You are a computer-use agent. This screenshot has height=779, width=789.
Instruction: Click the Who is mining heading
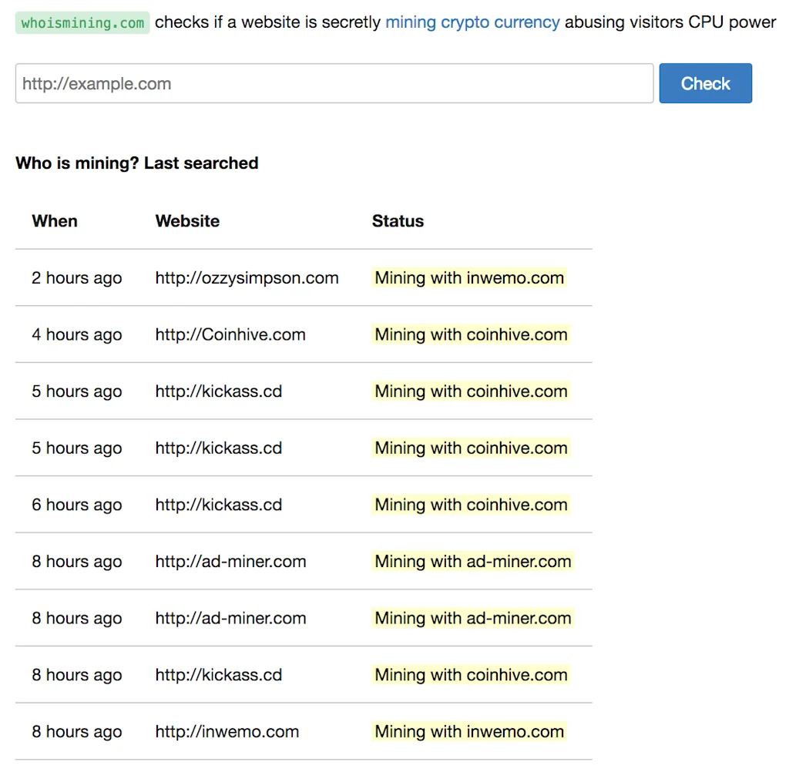click(x=136, y=163)
